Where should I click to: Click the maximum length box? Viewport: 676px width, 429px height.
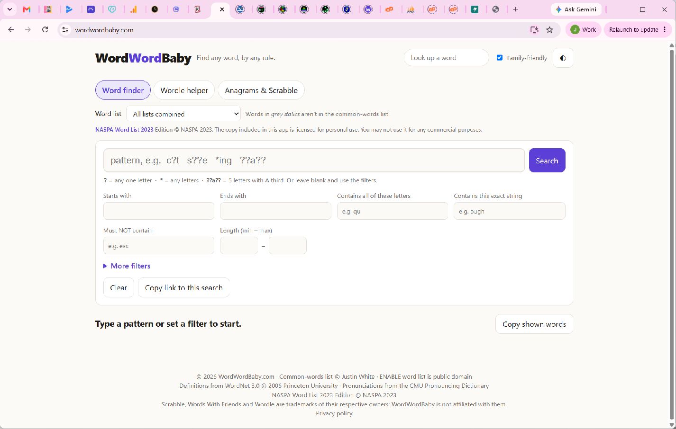click(288, 246)
